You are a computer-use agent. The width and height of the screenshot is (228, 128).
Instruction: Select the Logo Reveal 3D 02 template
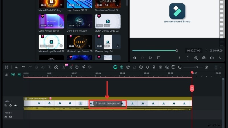tap(80, 4)
